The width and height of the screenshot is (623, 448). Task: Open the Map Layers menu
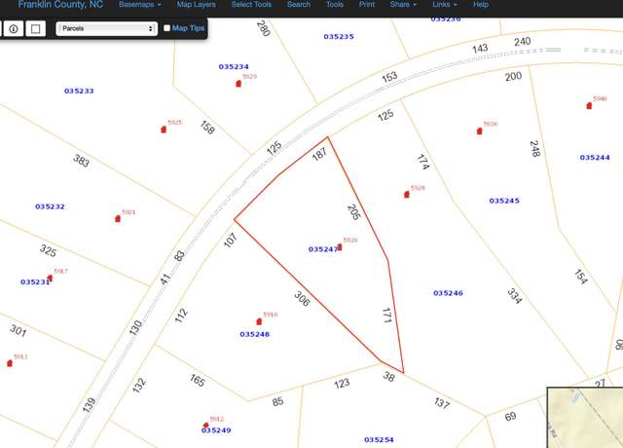(197, 5)
